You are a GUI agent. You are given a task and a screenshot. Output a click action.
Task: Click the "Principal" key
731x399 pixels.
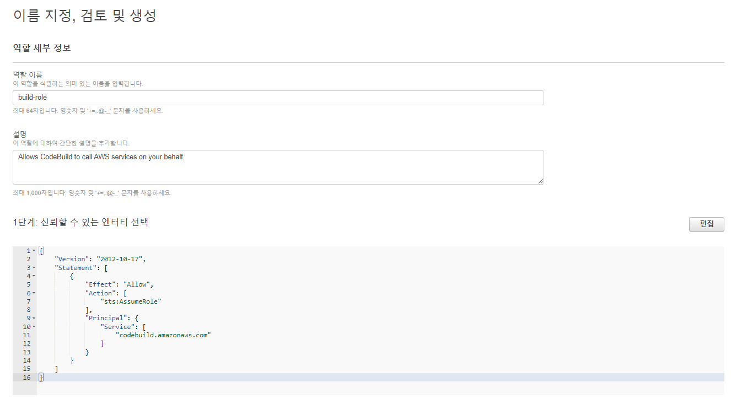[x=105, y=319]
